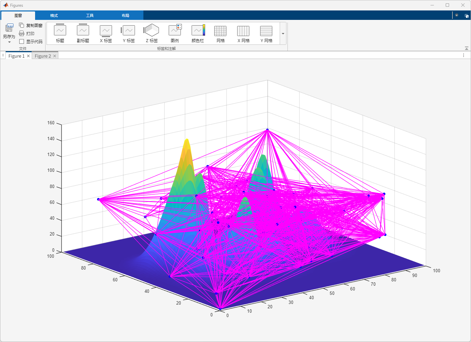Screen dimensions: 471x342
Task: Add a 副标题 subtitle to the plot
Action: (x=83, y=31)
